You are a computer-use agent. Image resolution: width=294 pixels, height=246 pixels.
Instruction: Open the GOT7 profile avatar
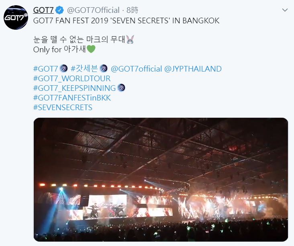pos(16,17)
